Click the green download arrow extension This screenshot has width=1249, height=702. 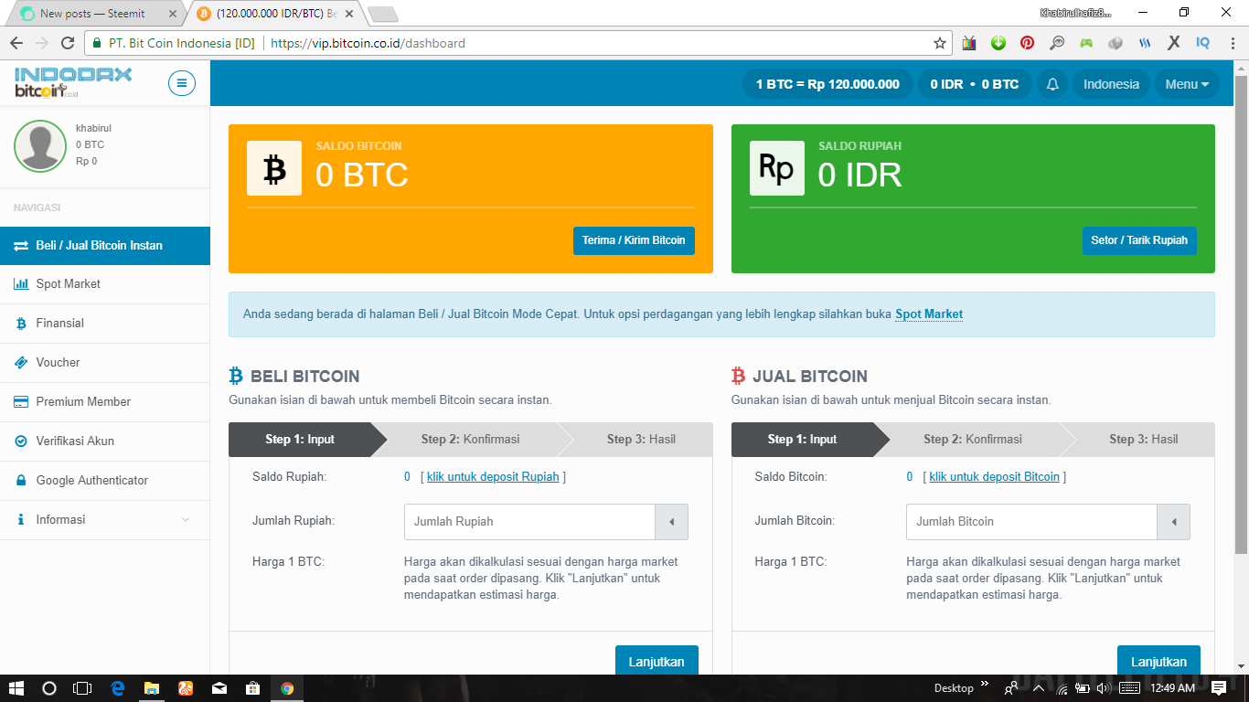(998, 43)
